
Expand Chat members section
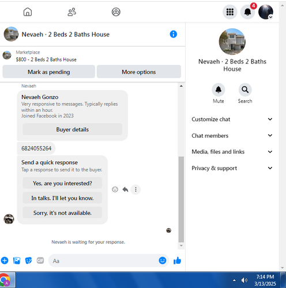pos(232,135)
